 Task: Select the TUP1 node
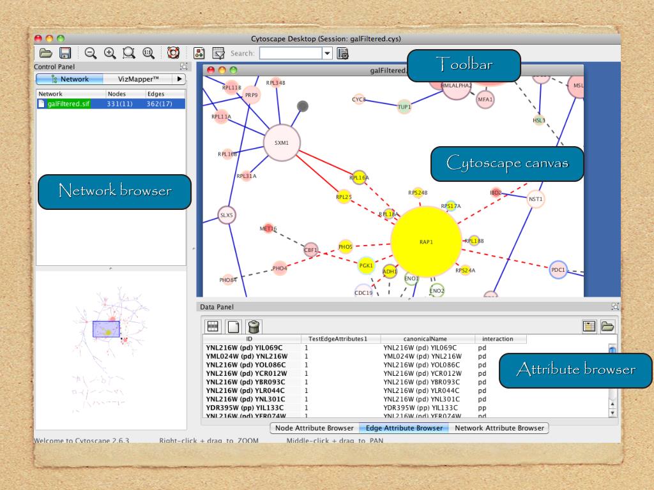[x=404, y=107]
